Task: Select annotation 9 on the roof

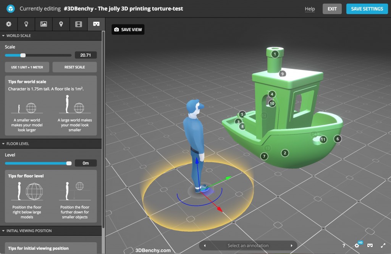Action: pos(282,73)
